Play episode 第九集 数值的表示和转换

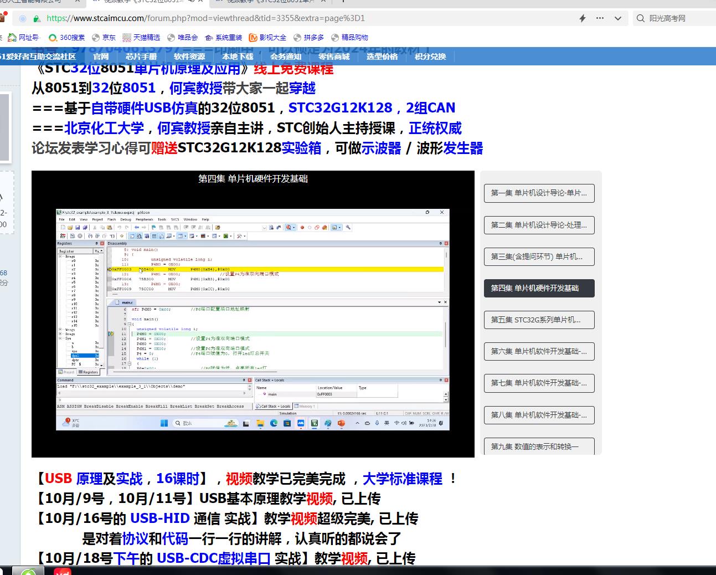[x=539, y=446]
